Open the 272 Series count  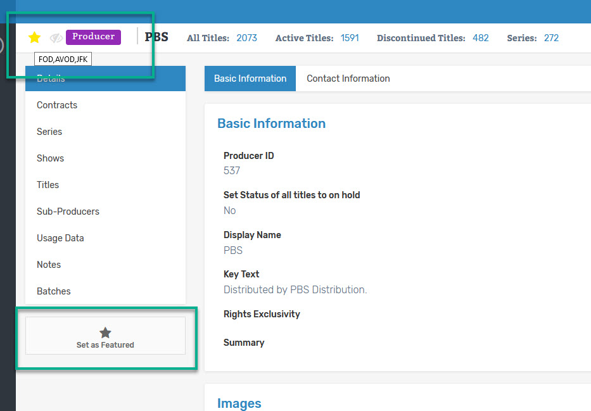coord(551,38)
